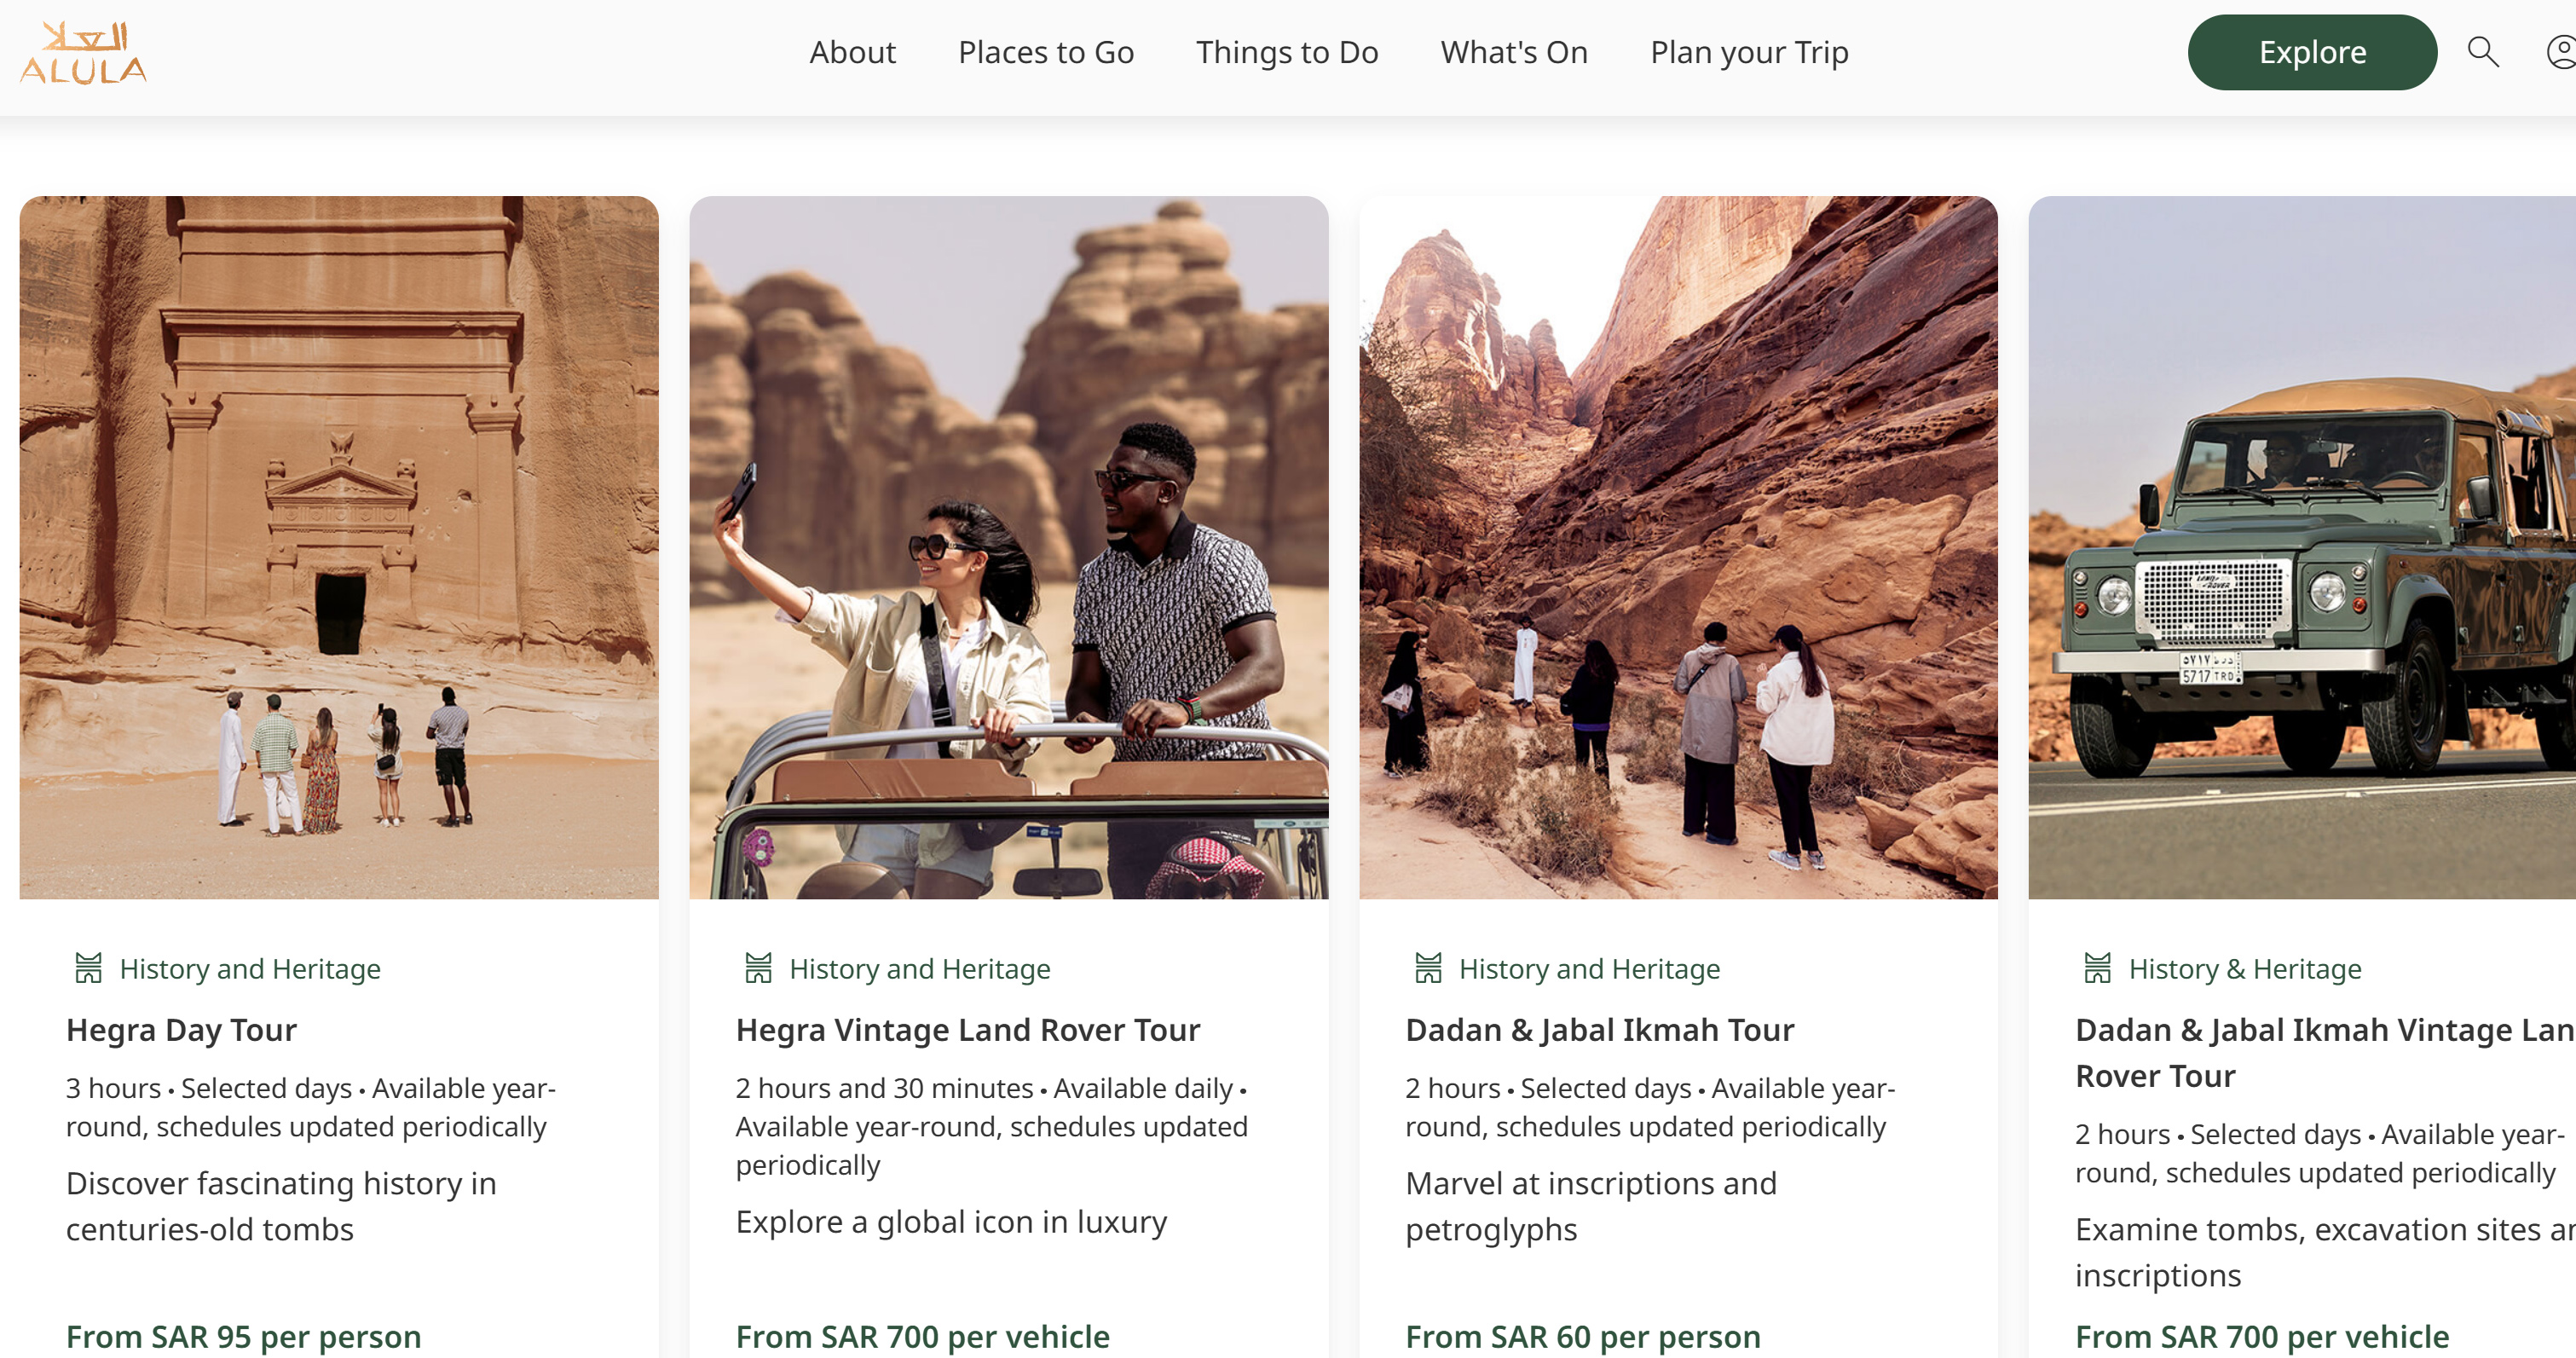Click 'From SAR 700 per vehicle' on Dadan Vintage card

[x=2262, y=1337]
